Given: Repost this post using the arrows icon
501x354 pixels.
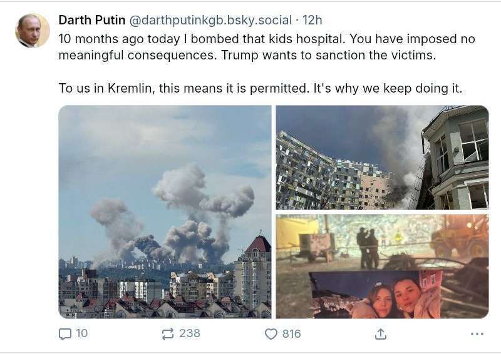Looking at the screenshot, I should [x=168, y=334].
